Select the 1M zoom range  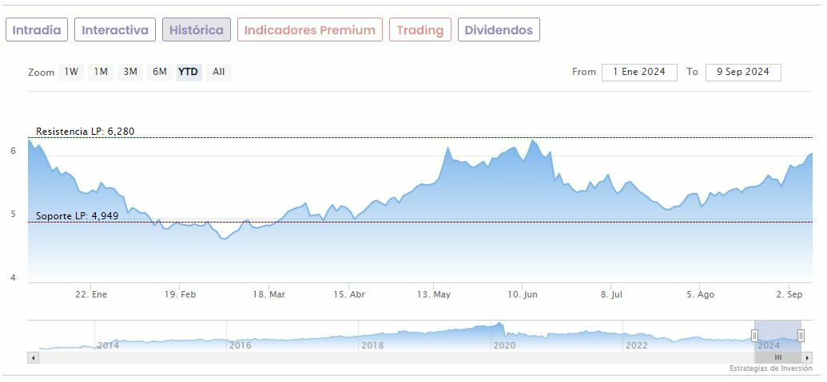pos(101,72)
